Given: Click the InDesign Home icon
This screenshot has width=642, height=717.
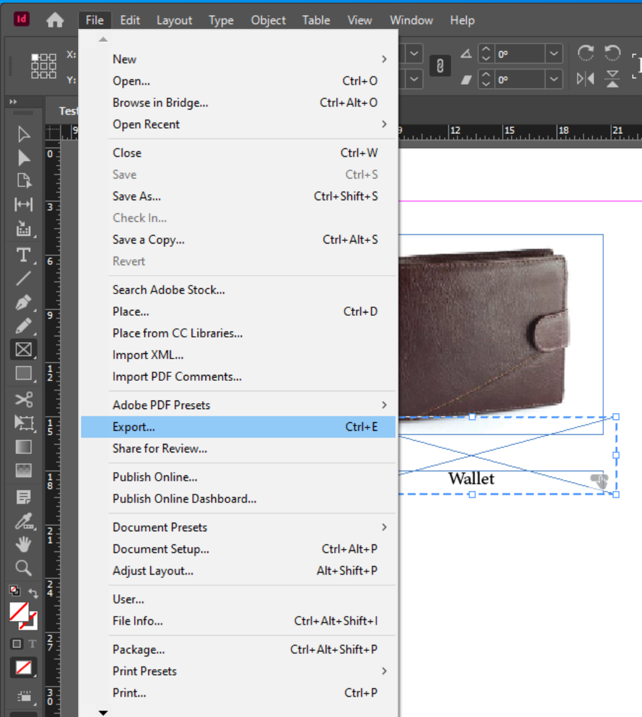Looking at the screenshot, I should pos(55,20).
